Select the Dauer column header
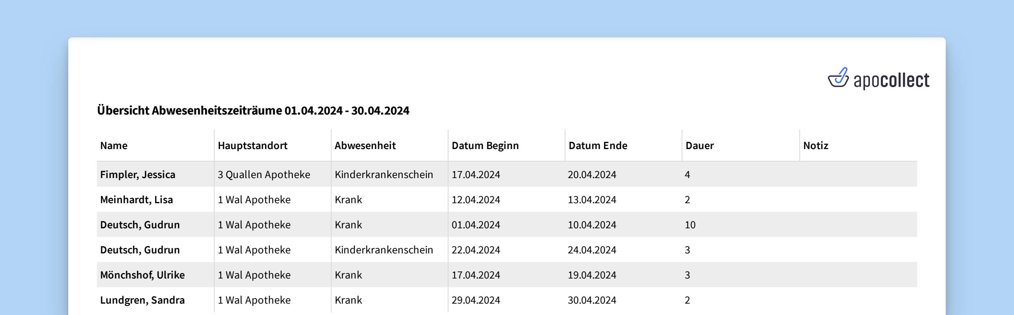Viewport: 1014px width, 315px height. point(700,146)
